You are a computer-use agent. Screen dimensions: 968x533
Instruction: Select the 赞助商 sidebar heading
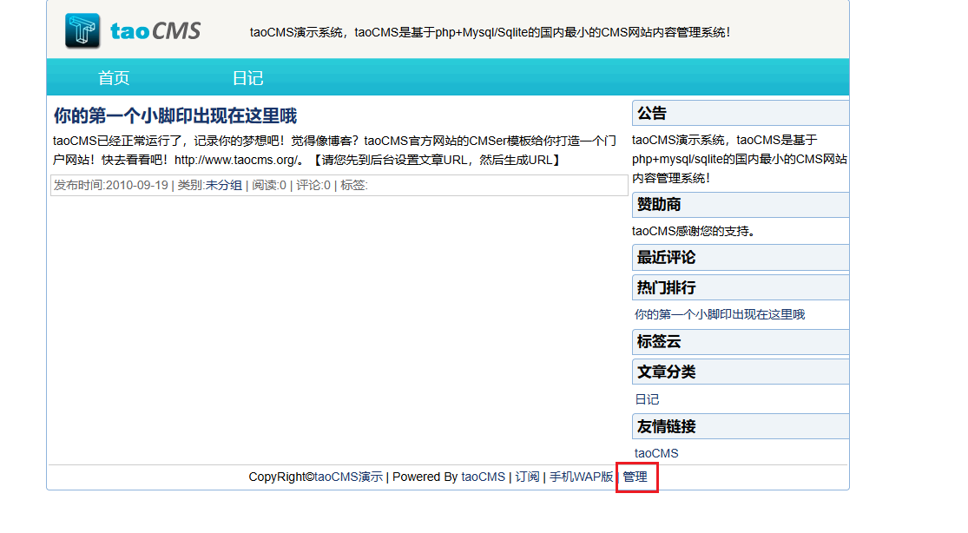click(659, 205)
